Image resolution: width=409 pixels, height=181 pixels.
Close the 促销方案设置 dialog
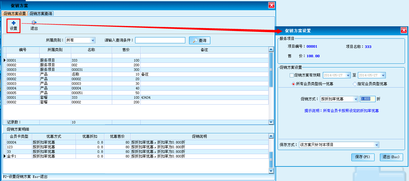pyautogui.click(x=403, y=30)
